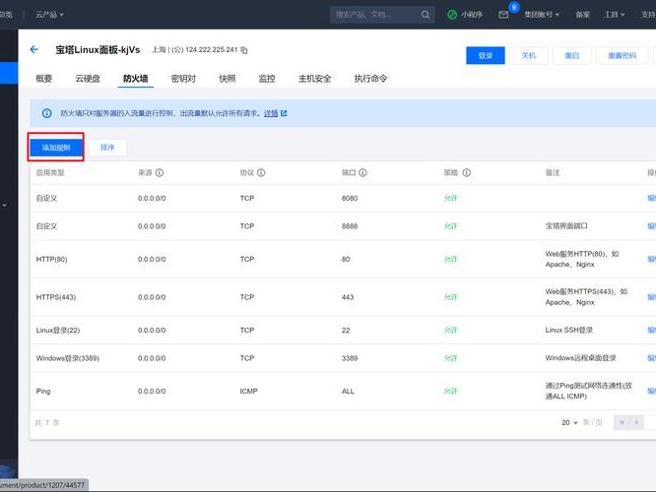Image resolution: width=656 pixels, height=492 pixels.
Task: Edit the rule for port 8080
Action: click(652, 198)
